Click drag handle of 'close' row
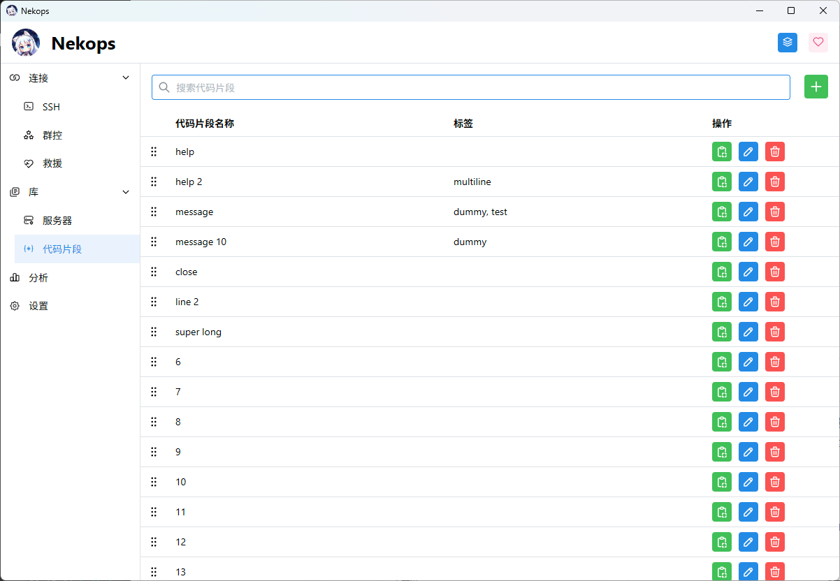This screenshot has height=581, width=840. (x=154, y=272)
